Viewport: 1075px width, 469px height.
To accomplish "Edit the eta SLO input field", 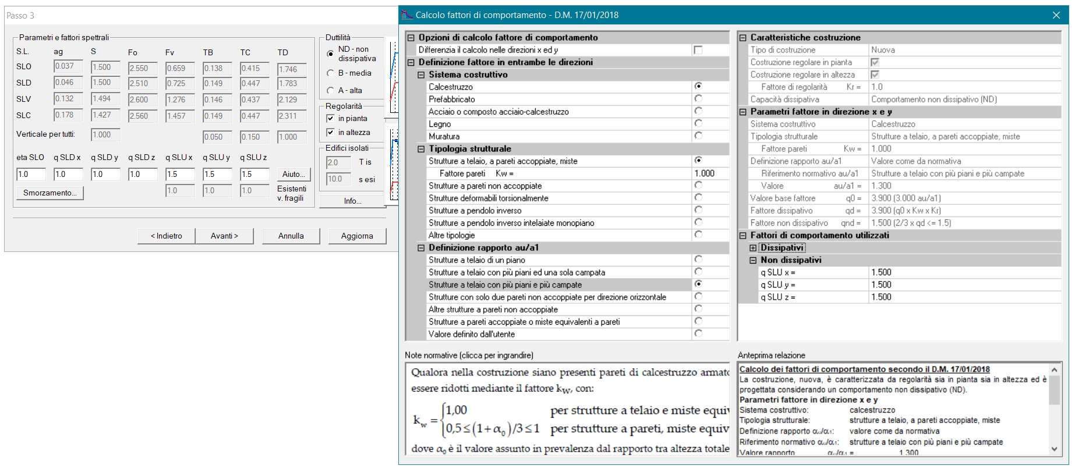I will point(31,174).
